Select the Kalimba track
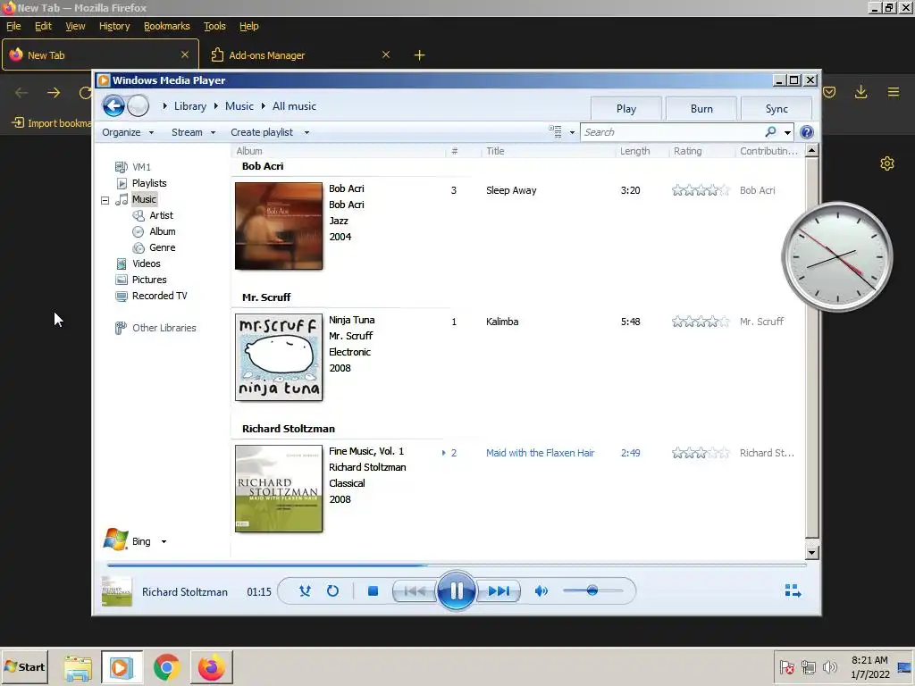 point(502,322)
